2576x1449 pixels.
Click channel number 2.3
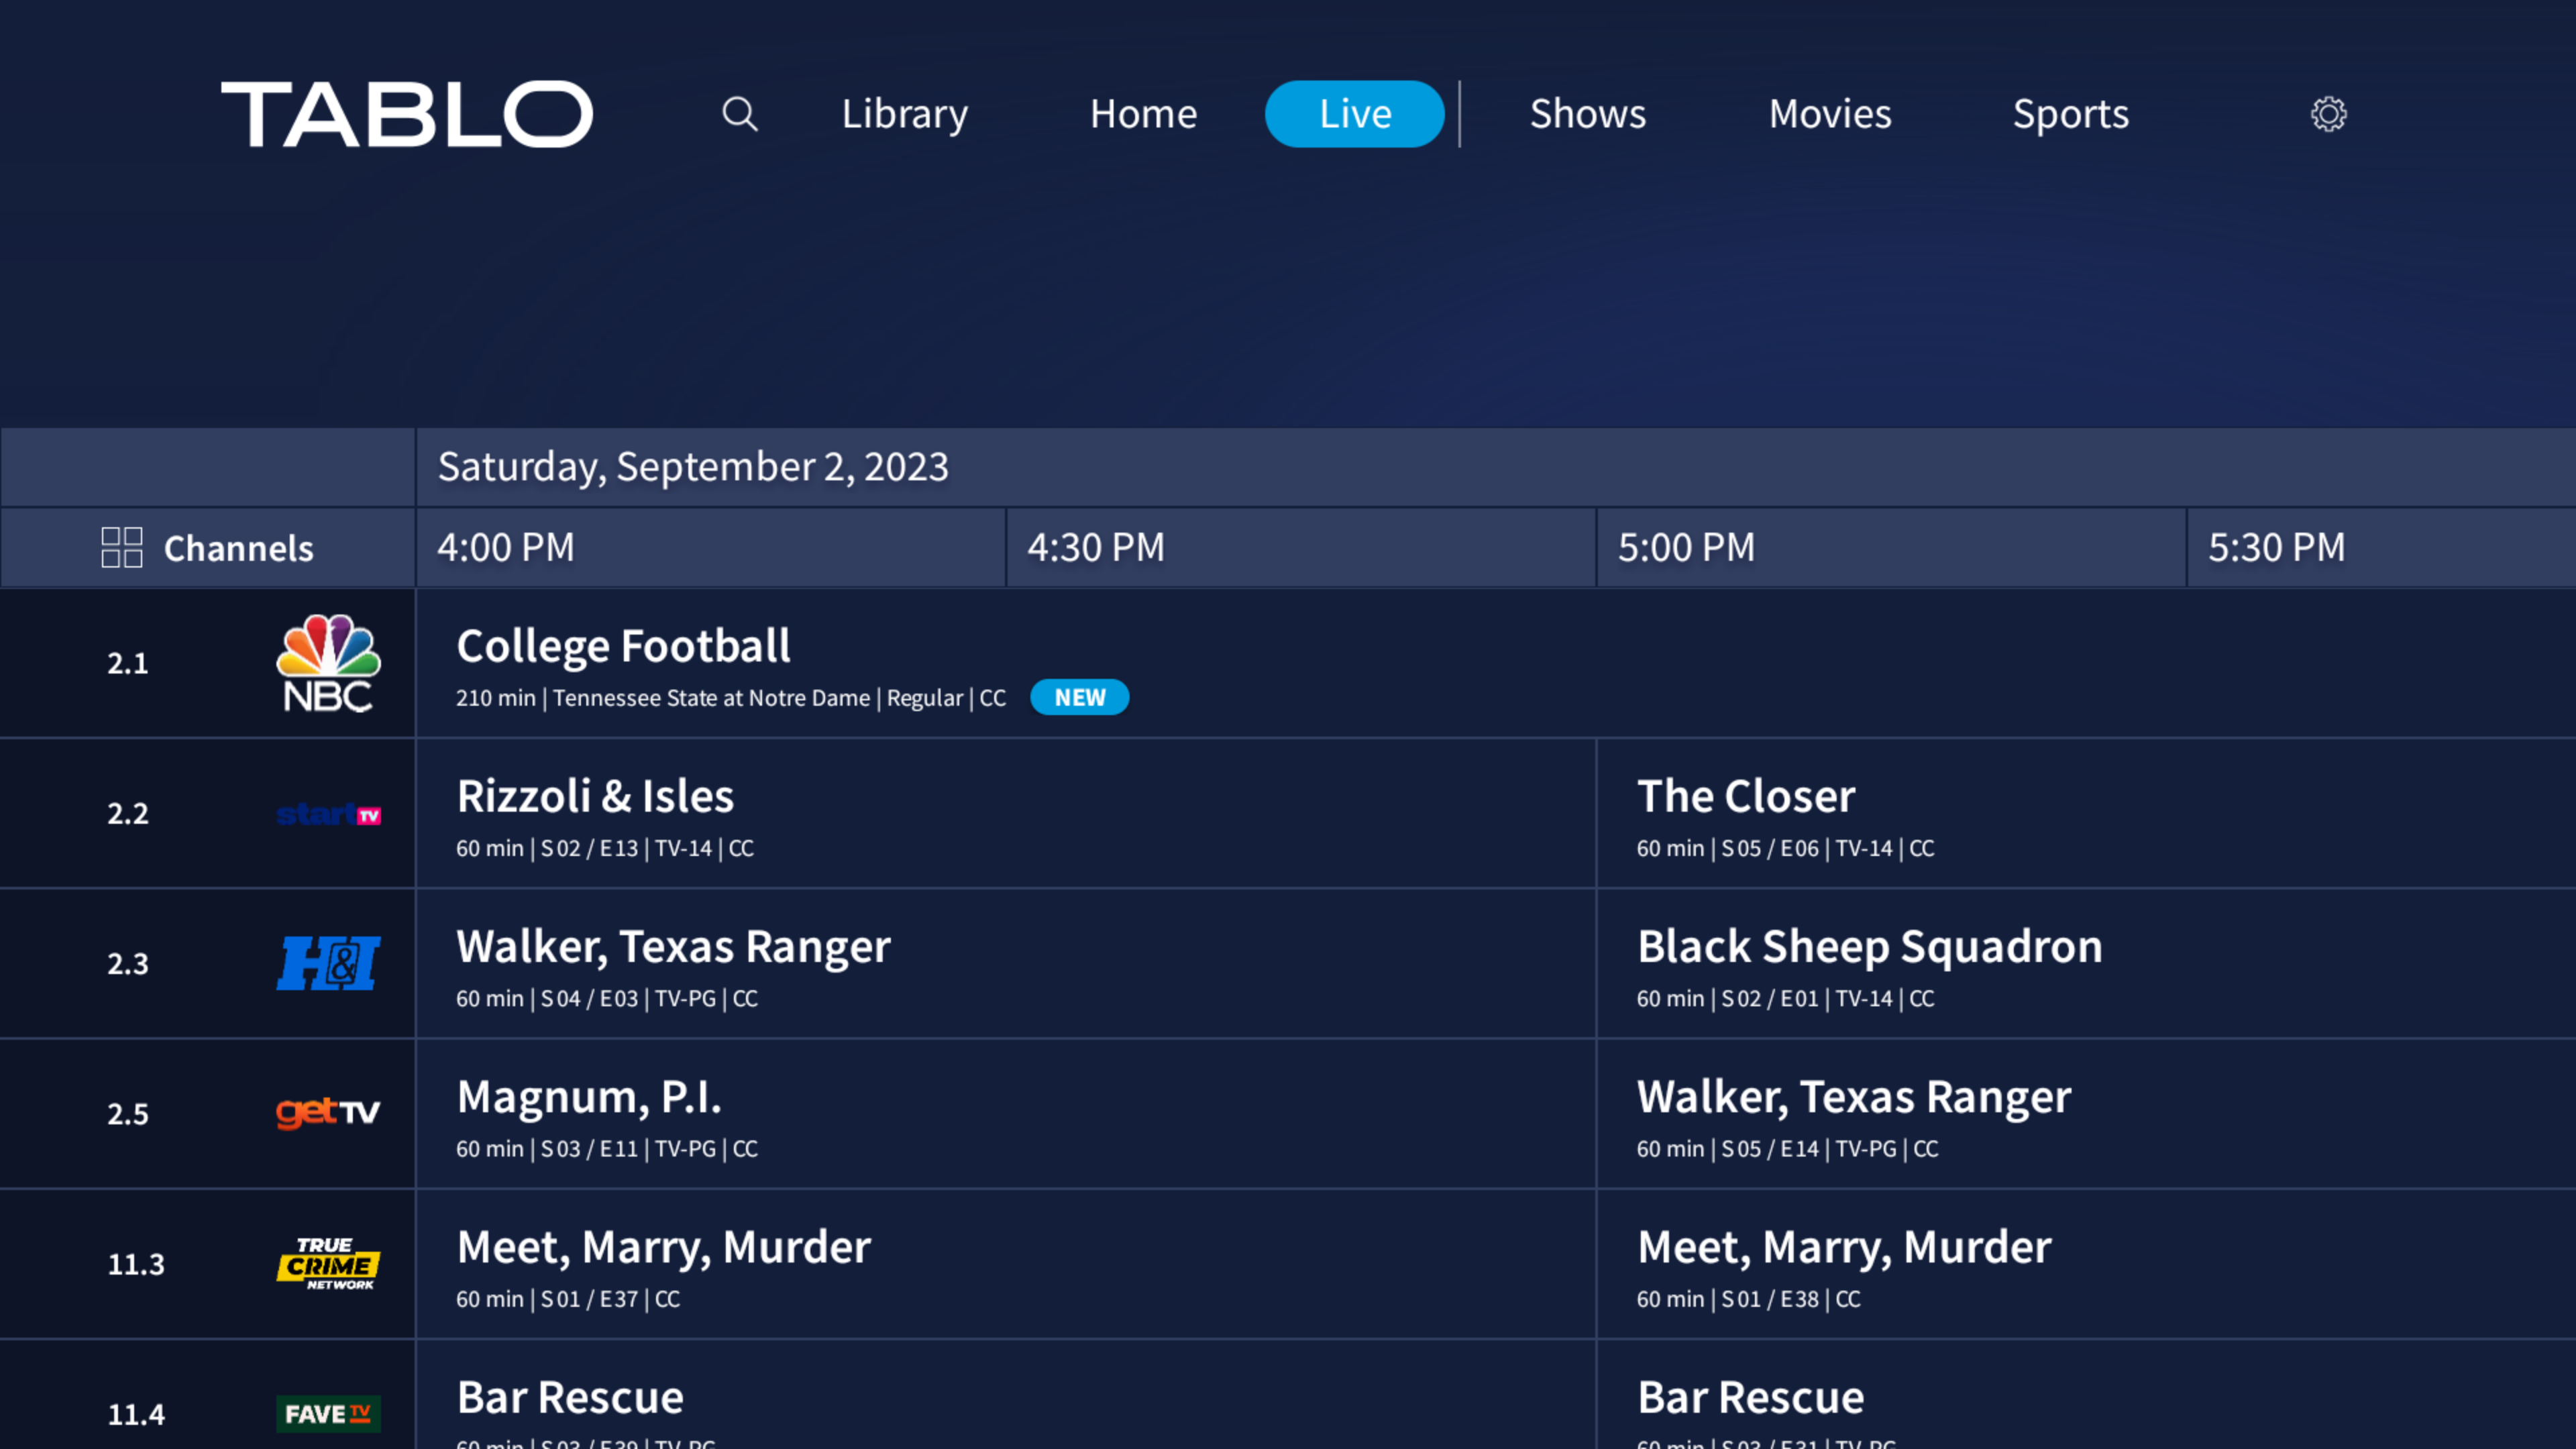click(128, 963)
